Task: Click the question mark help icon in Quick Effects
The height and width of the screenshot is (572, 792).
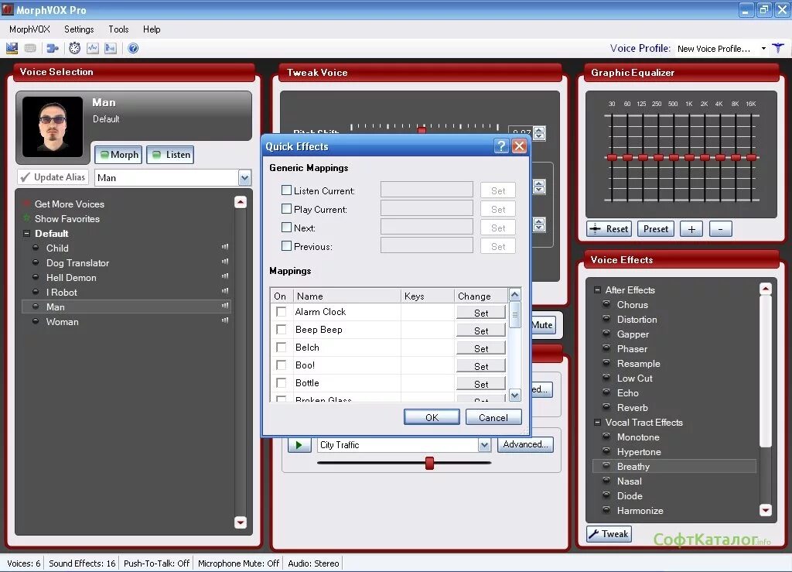Action: pos(500,146)
